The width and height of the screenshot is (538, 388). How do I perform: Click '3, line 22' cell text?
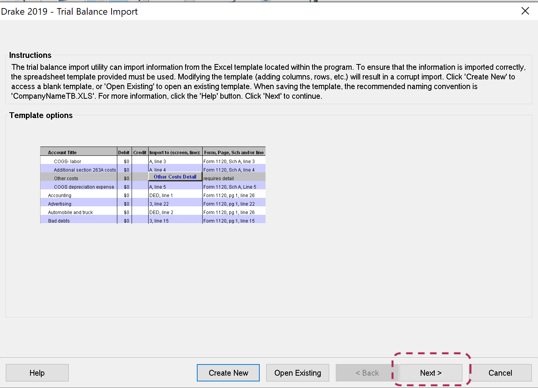(x=159, y=204)
